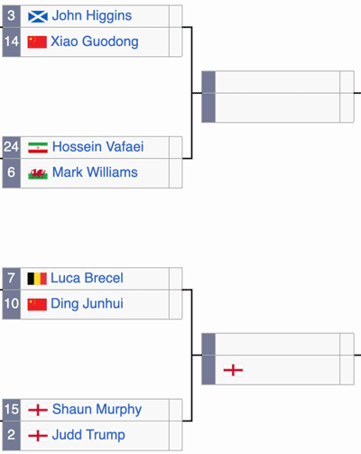Click the Wales flag beside Mark Williams
The width and height of the screenshot is (361, 454).
pyautogui.click(x=38, y=173)
